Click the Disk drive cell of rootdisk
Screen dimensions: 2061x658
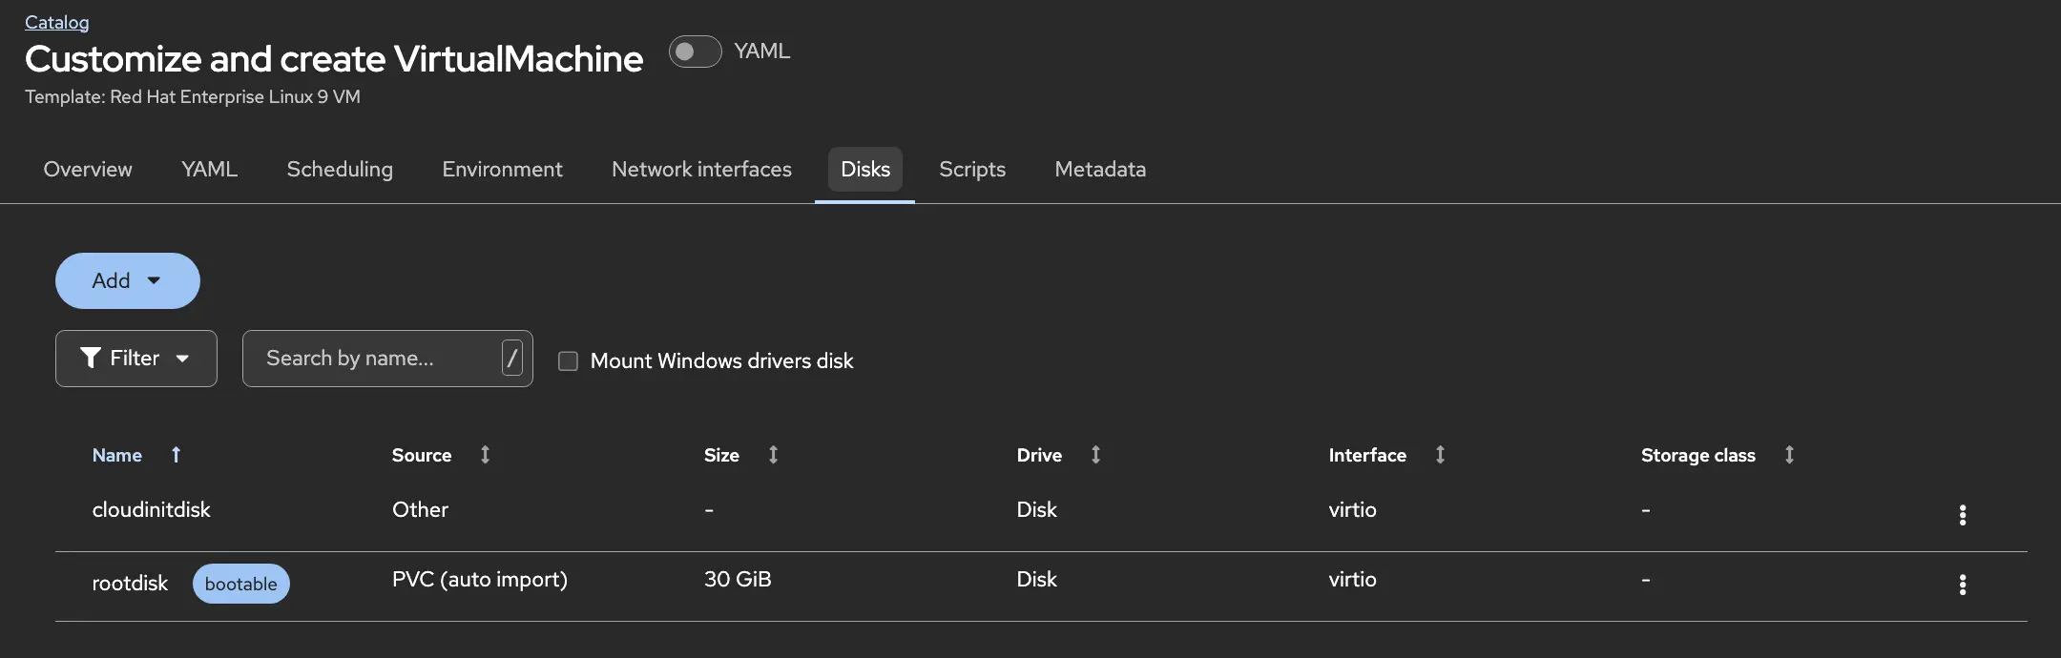tap(1037, 579)
